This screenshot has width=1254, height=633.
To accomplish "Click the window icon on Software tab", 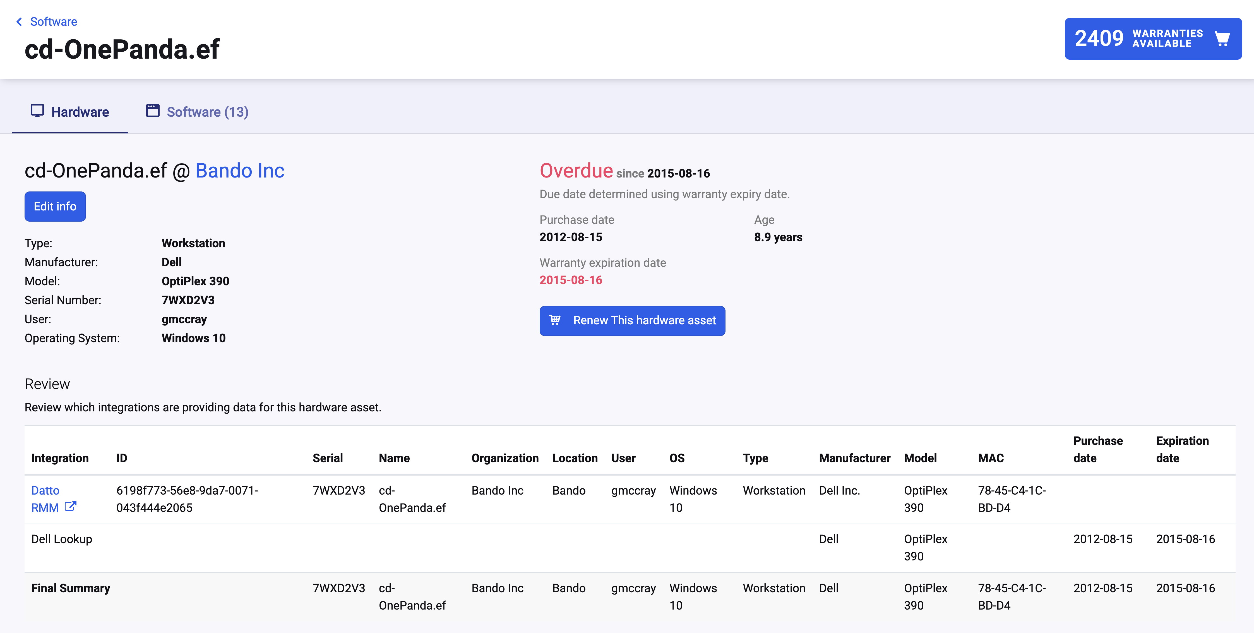I will tap(153, 111).
